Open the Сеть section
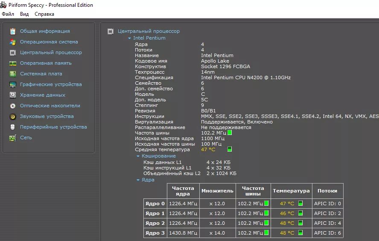Image resolution: width=379 pixels, height=241 pixels. (26, 137)
